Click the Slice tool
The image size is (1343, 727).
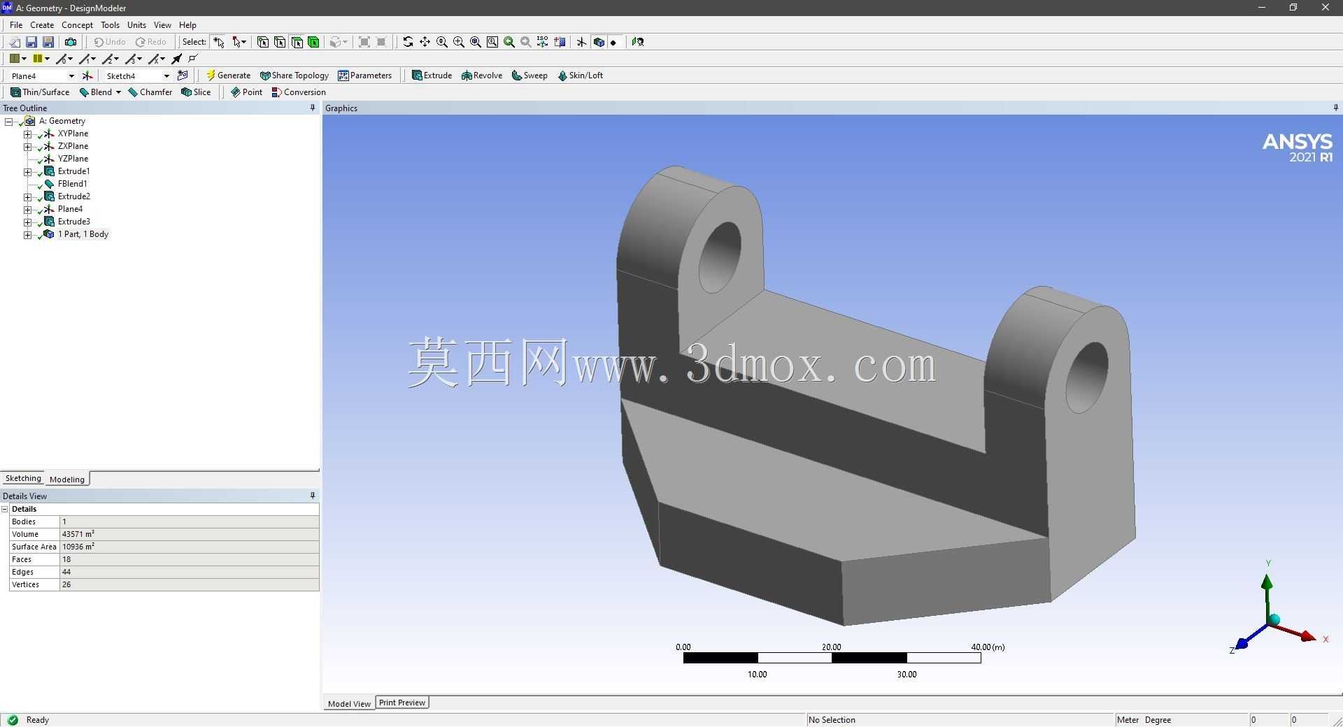196,92
